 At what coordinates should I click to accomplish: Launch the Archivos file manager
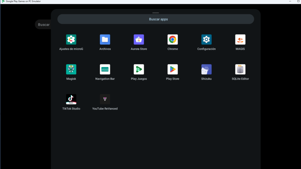coord(105,40)
